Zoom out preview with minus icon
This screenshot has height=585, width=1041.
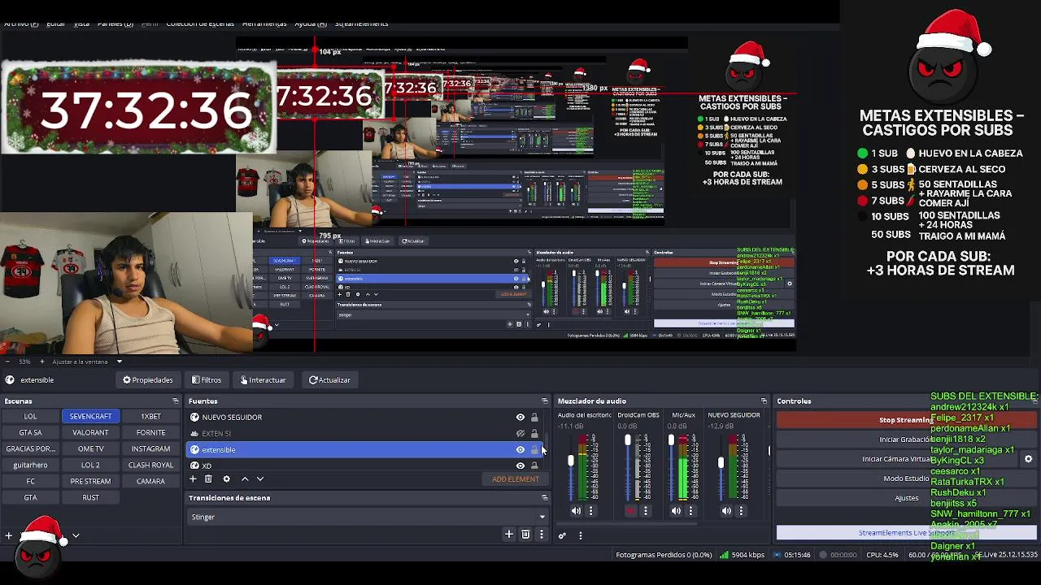(x=6, y=362)
